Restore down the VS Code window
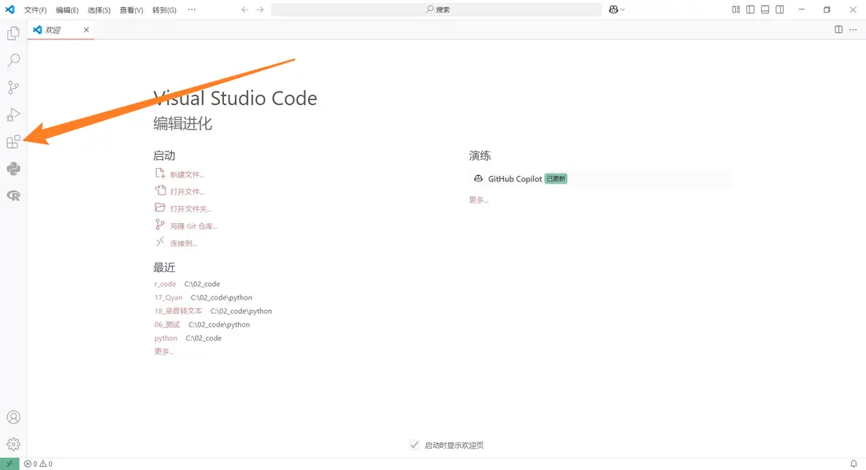 click(827, 9)
